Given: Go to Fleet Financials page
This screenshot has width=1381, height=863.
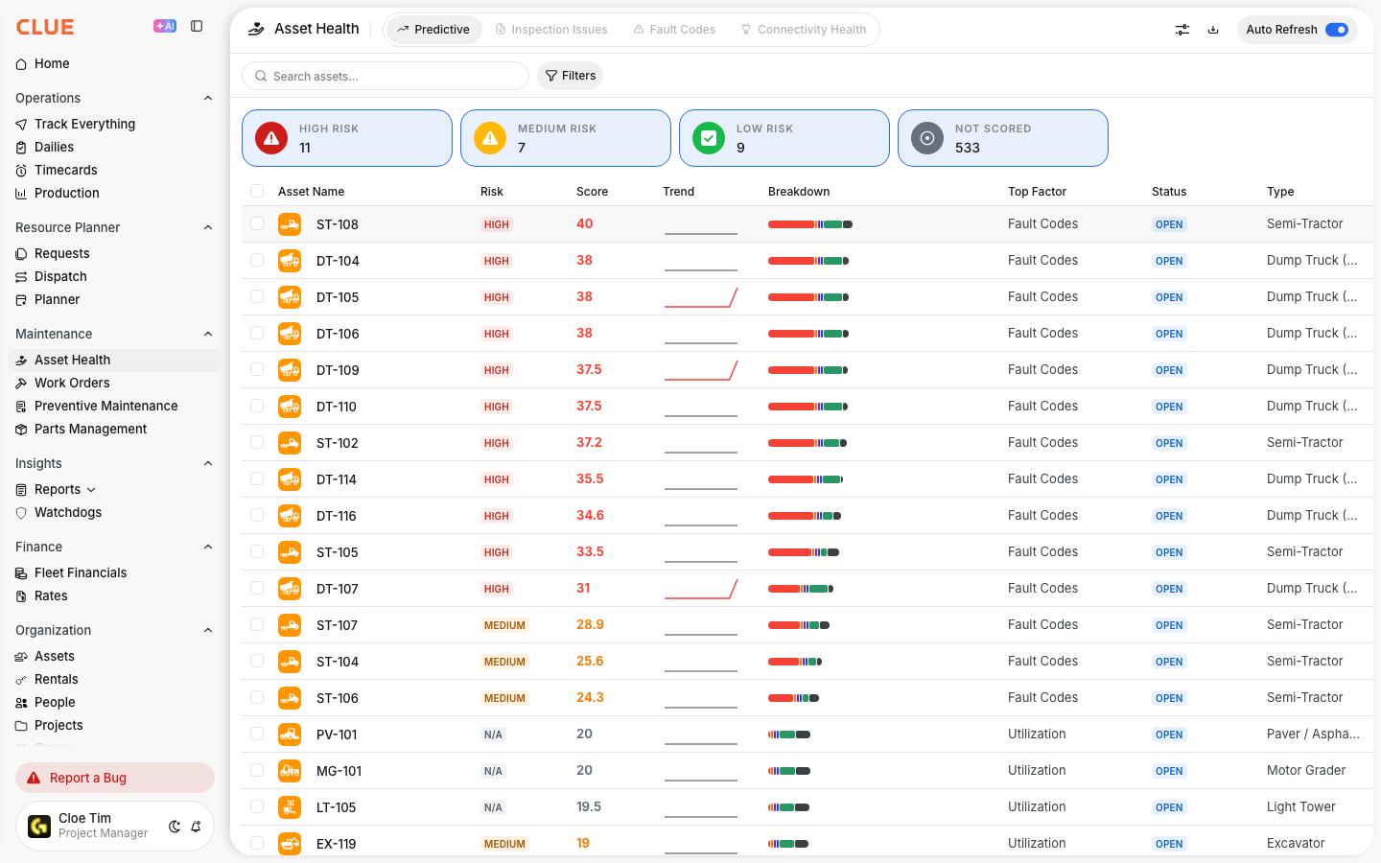Looking at the screenshot, I should click(x=115, y=572).
